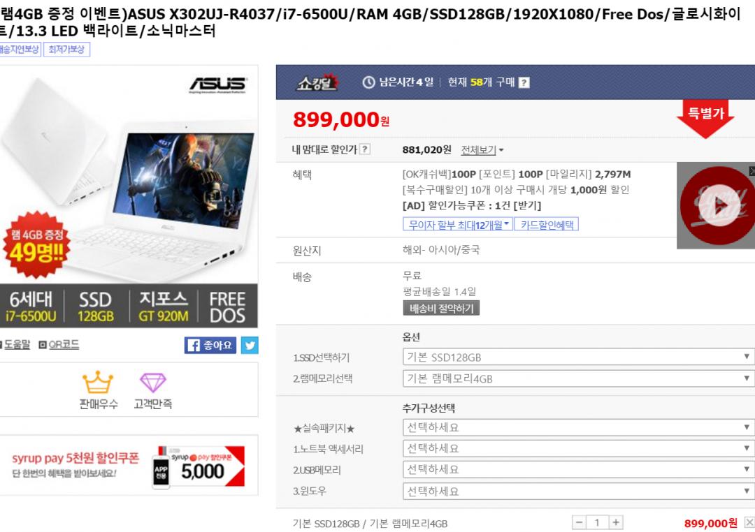
Task: Play the red video advertisement
Action: (x=716, y=205)
